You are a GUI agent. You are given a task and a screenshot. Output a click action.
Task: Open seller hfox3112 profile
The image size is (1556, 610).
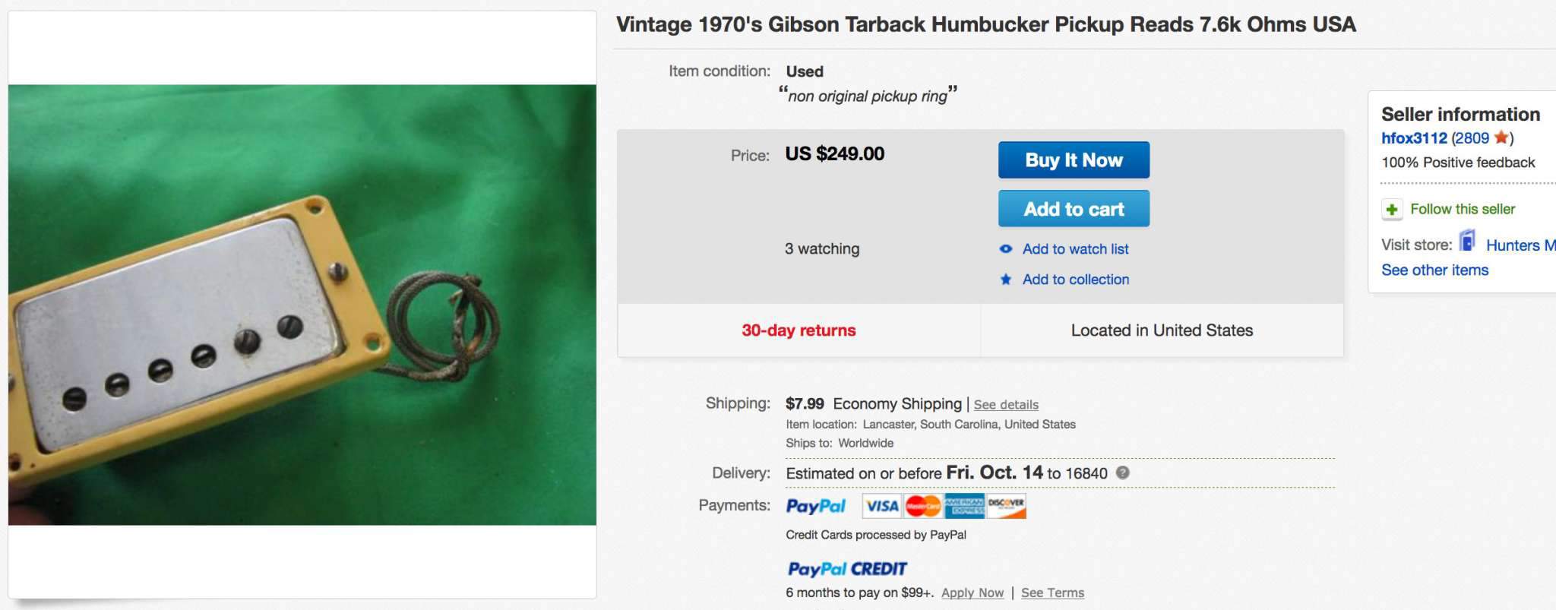(x=1414, y=138)
